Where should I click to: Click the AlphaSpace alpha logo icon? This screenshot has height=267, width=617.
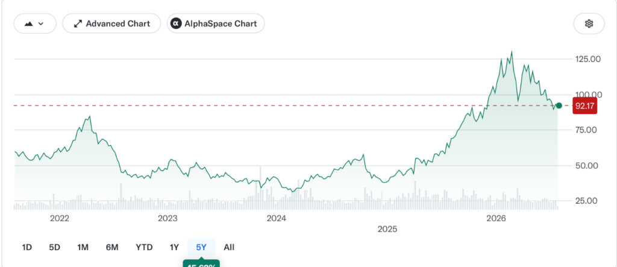[175, 24]
